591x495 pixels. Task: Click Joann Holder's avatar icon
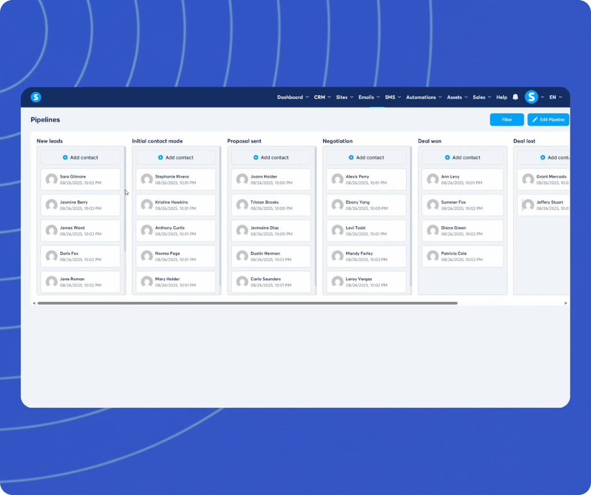tap(242, 179)
